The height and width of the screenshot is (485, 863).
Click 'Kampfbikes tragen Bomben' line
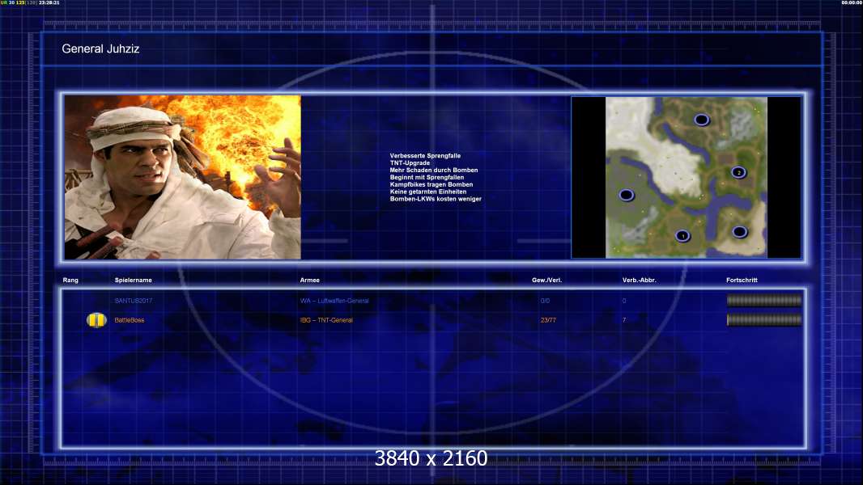[x=431, y=184]
